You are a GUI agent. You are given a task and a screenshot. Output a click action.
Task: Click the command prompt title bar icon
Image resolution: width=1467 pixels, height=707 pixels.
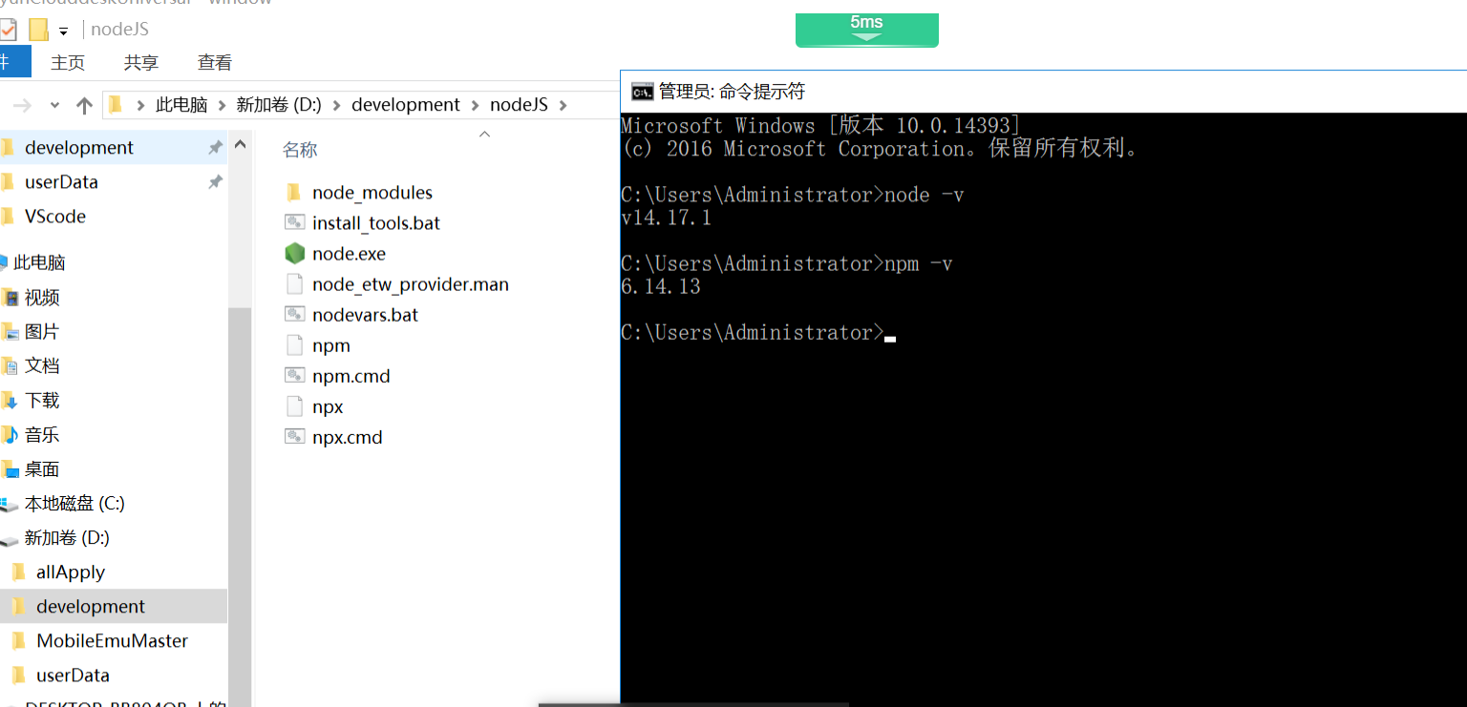(642, 91)
